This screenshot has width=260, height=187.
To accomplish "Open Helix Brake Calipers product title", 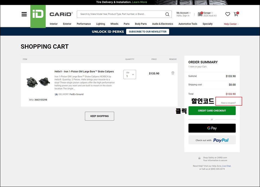I will tap(84, 71).
